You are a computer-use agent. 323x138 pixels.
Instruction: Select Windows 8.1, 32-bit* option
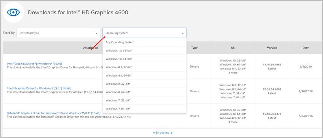pos(145,67)
